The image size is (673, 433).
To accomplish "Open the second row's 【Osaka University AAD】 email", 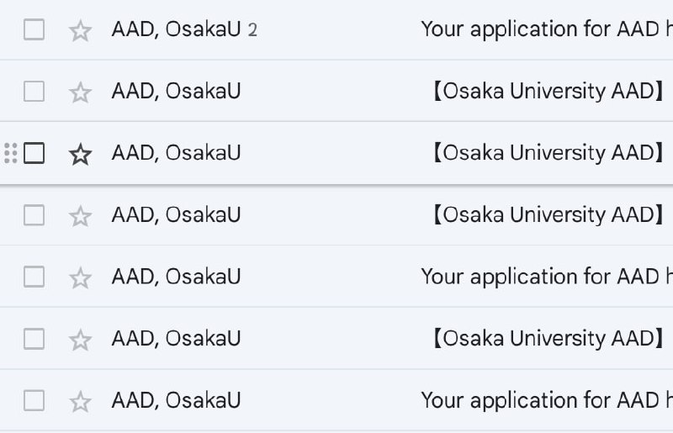I will (547, 91).
